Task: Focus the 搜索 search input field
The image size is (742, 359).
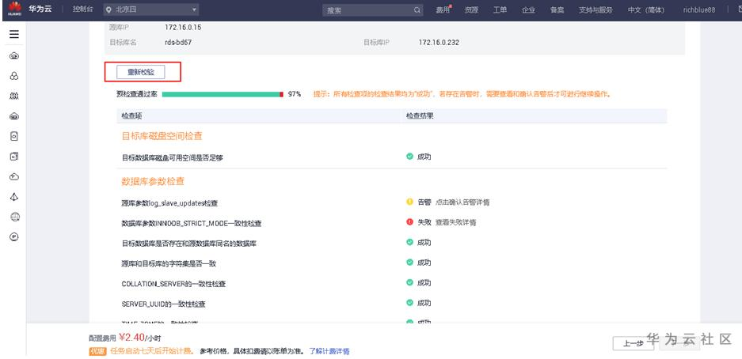Action: pyautogui.click(x=367, y=10)
